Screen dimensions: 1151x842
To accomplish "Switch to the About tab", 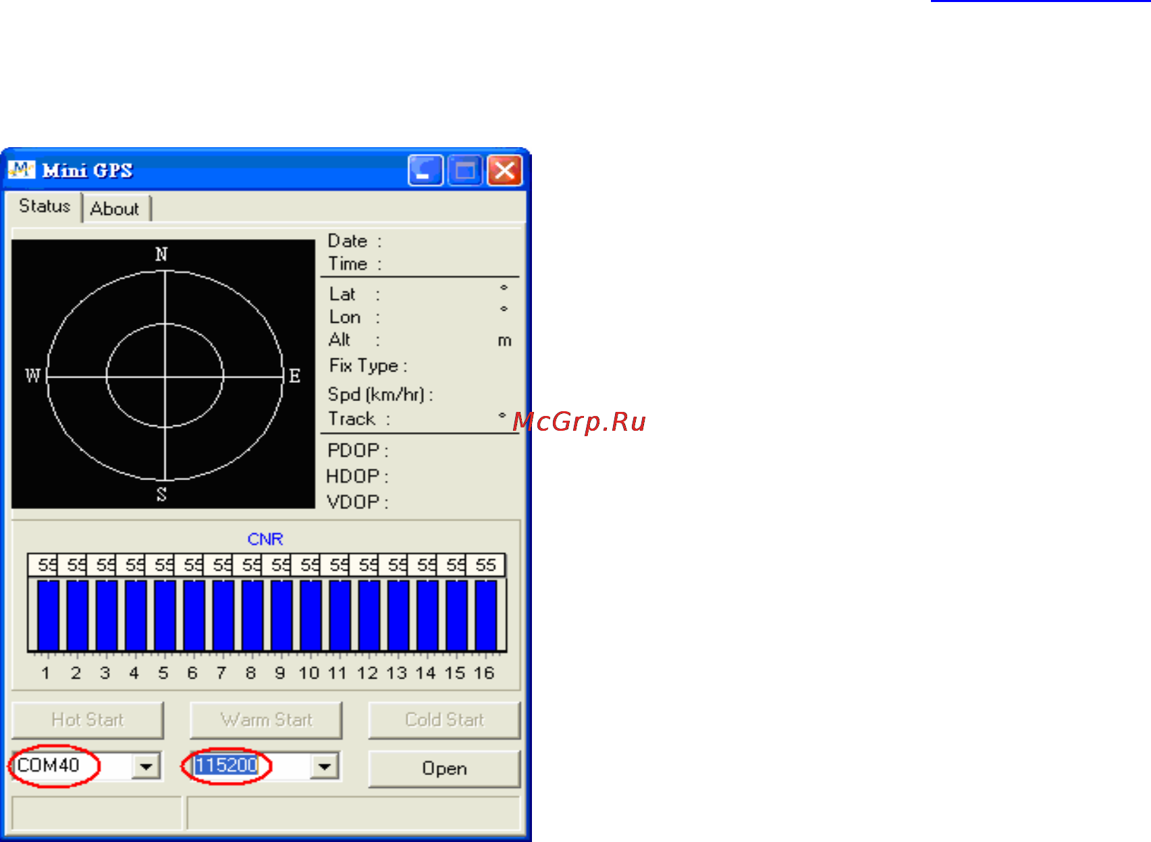I will click(x=115, y=209).
